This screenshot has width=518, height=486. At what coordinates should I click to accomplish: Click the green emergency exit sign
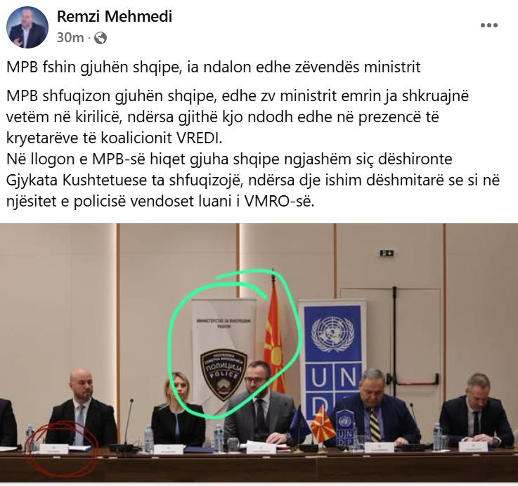[387, 254]
